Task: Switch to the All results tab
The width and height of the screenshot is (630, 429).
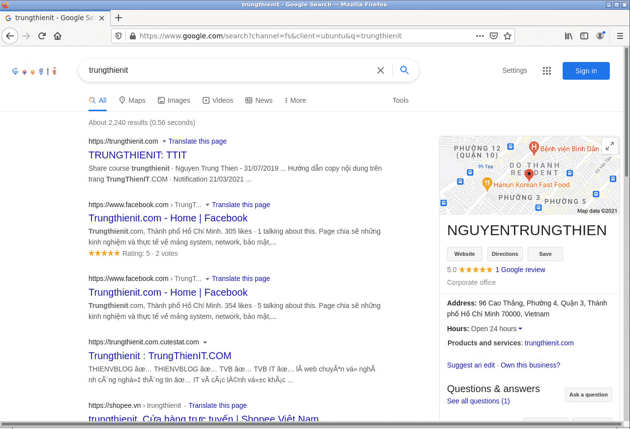Action: (x=97, y=100)
